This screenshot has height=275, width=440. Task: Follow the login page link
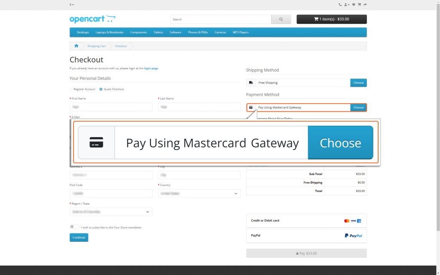pos(151,68)
